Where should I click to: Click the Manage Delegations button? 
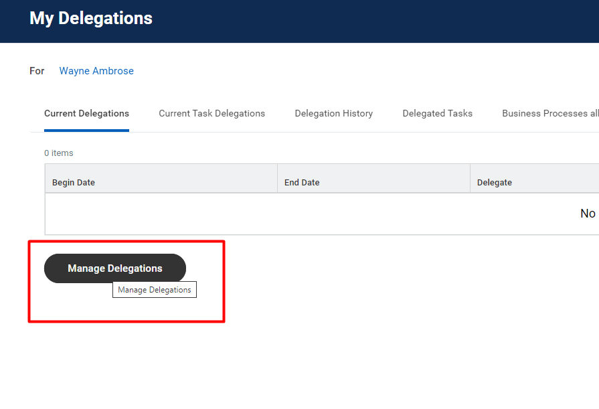click(115, 268)
